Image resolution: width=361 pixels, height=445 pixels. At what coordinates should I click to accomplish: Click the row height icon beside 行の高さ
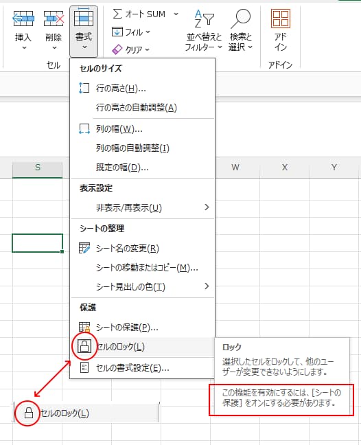[x=84, y=88]
